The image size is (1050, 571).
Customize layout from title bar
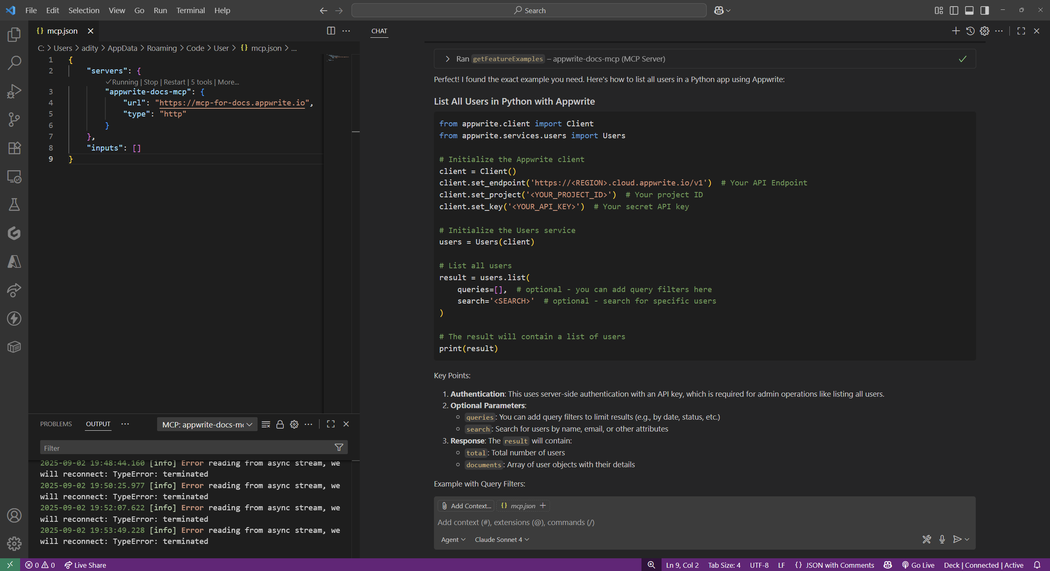pyautogui.click(x=939, y=10)
